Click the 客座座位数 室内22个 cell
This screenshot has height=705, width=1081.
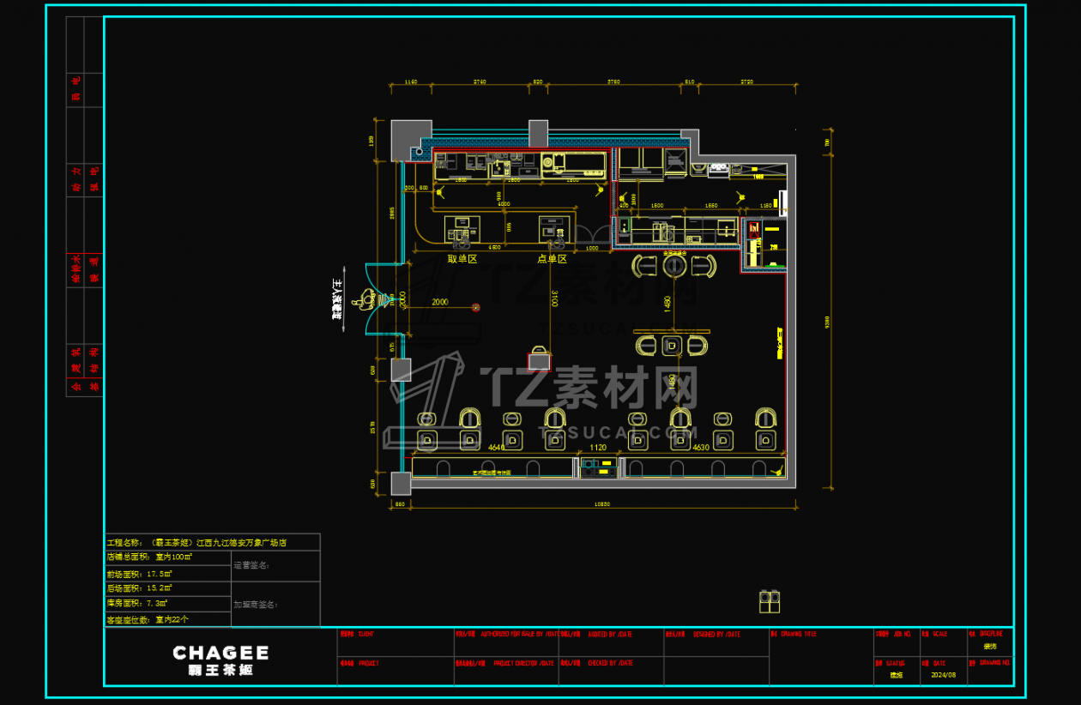click(x=167, y=618)
